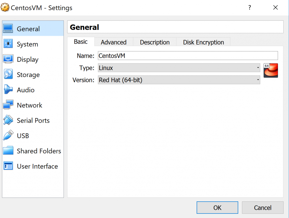Click the User Interface window icon
Viewport: 289px width, 218px height.
click(8, 166)
